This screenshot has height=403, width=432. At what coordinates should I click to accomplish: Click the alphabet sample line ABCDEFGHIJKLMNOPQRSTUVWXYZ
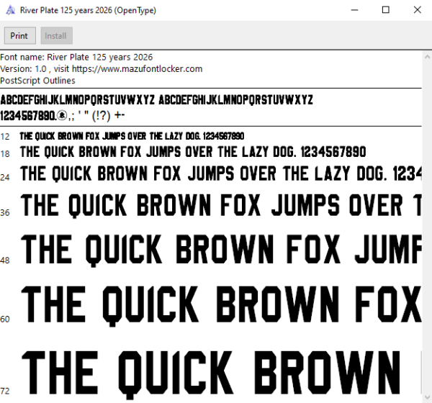(x=156, y=100)
